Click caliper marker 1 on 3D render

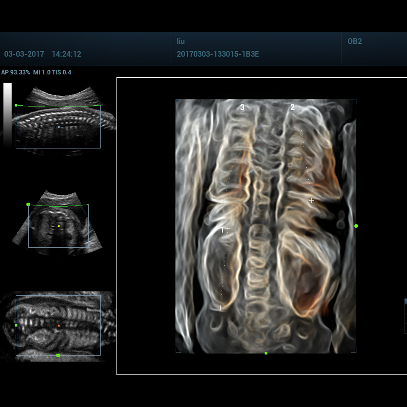[227, 228]
